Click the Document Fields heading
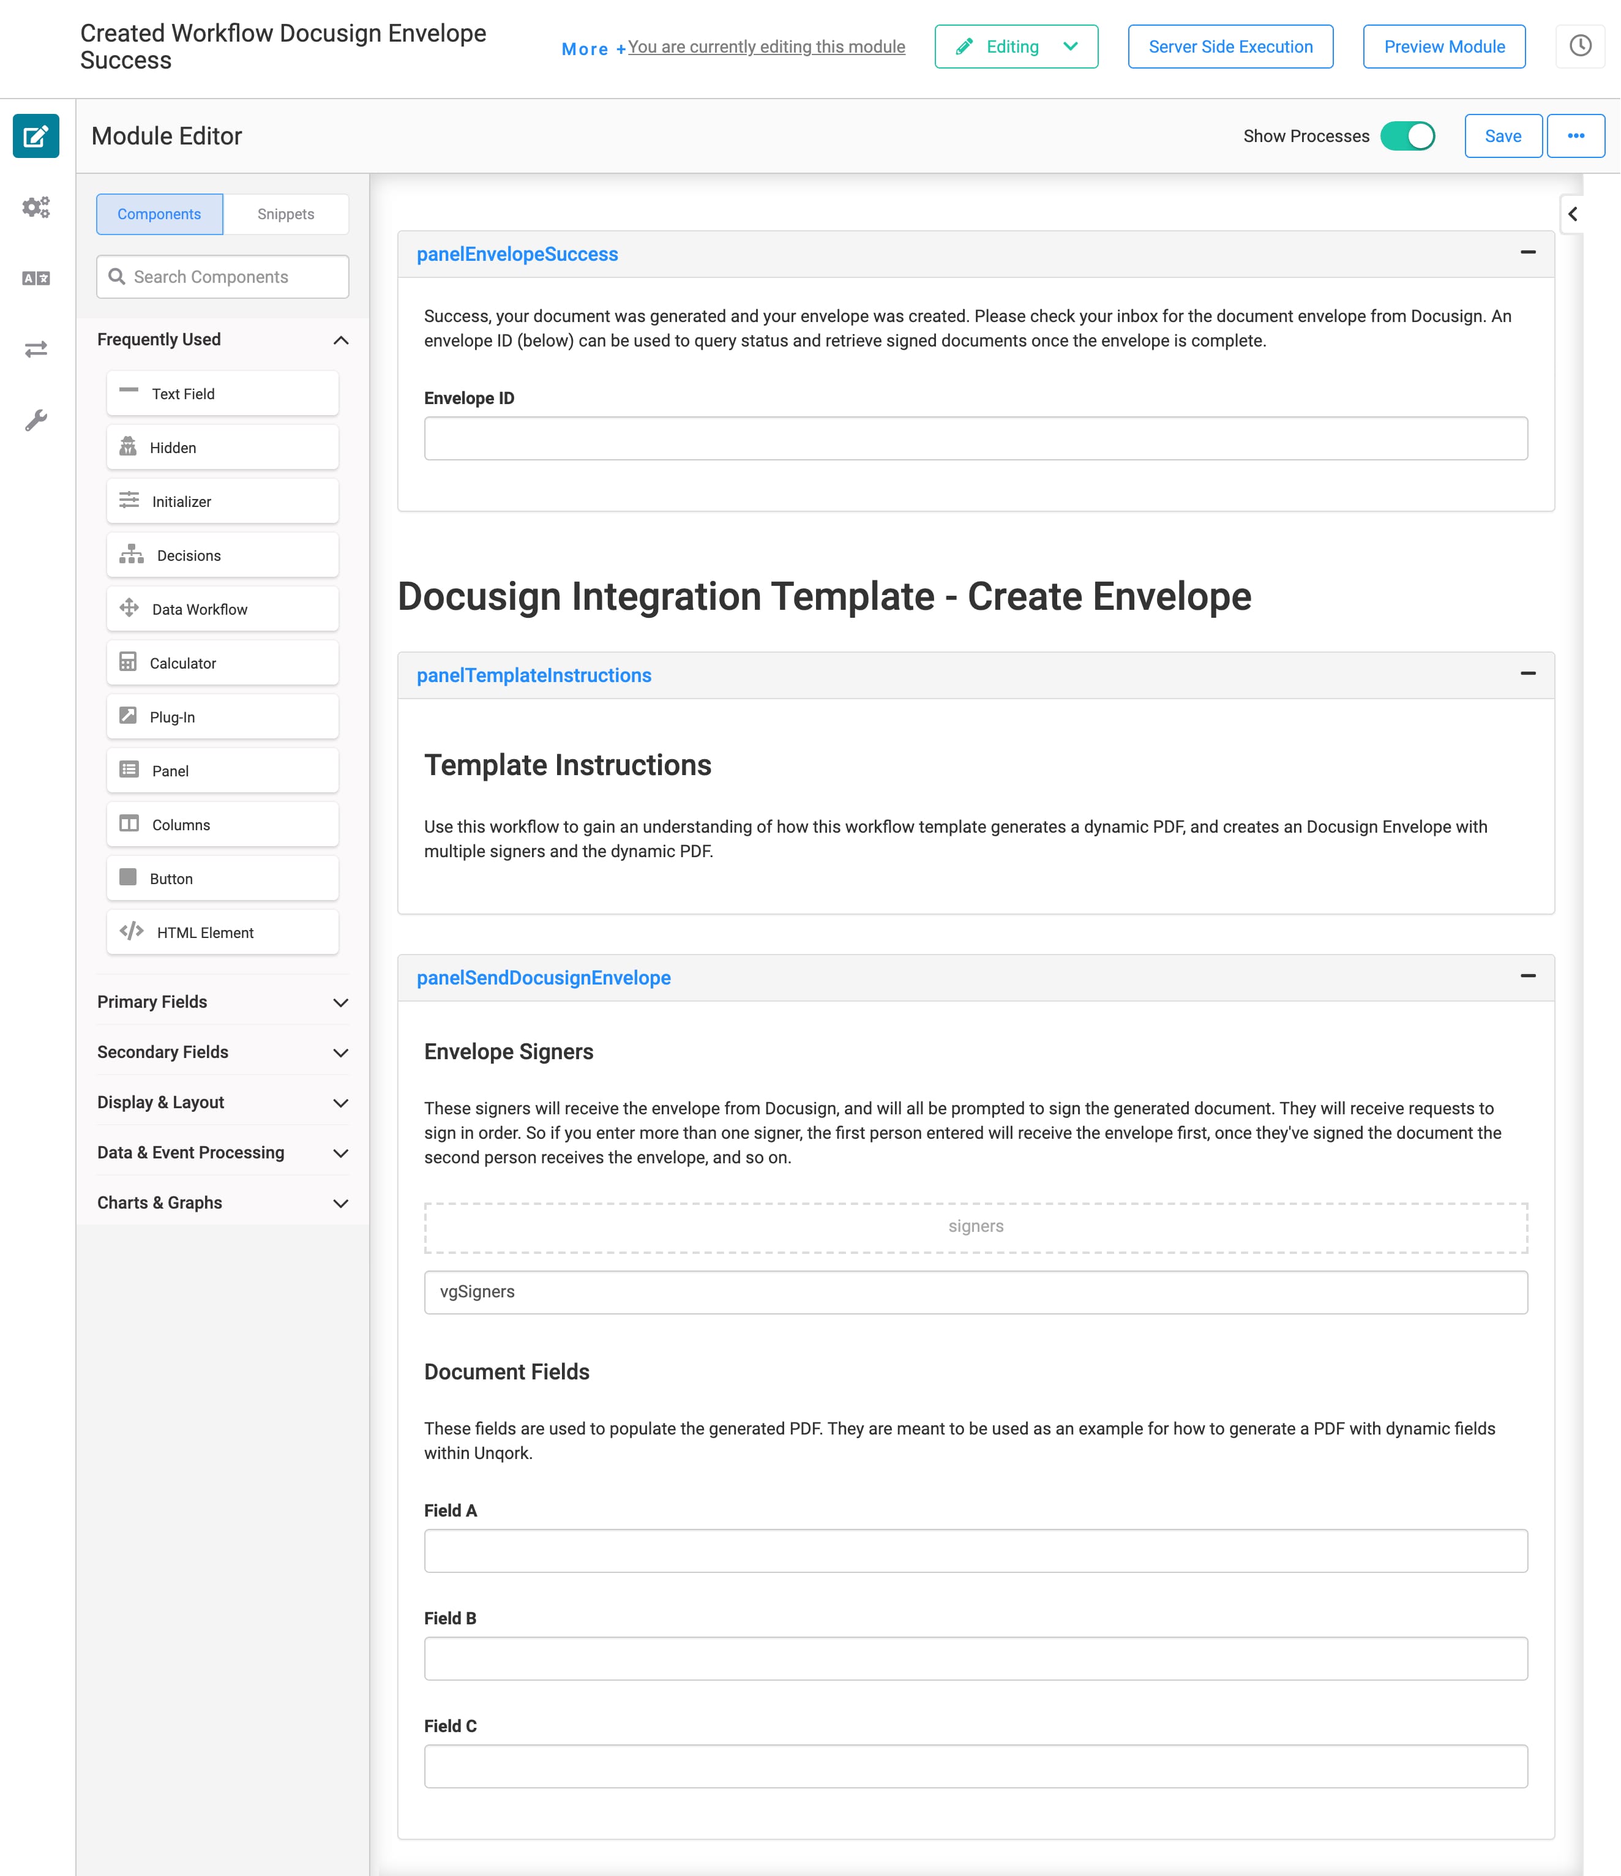 coord(507,1371)
